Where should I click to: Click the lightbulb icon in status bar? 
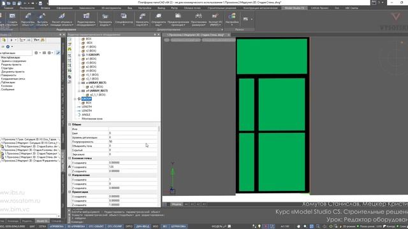pos(259,226)
